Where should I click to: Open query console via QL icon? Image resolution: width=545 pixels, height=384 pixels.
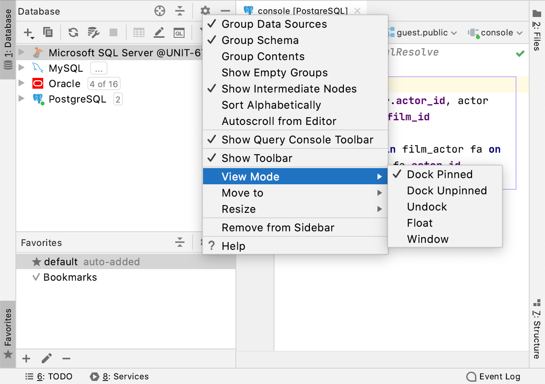(179, 33)
